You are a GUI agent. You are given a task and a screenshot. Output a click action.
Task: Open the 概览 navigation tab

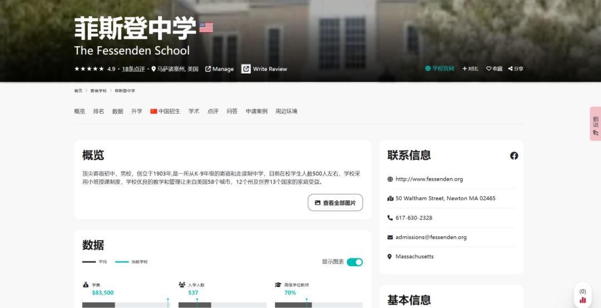(80, 111)
